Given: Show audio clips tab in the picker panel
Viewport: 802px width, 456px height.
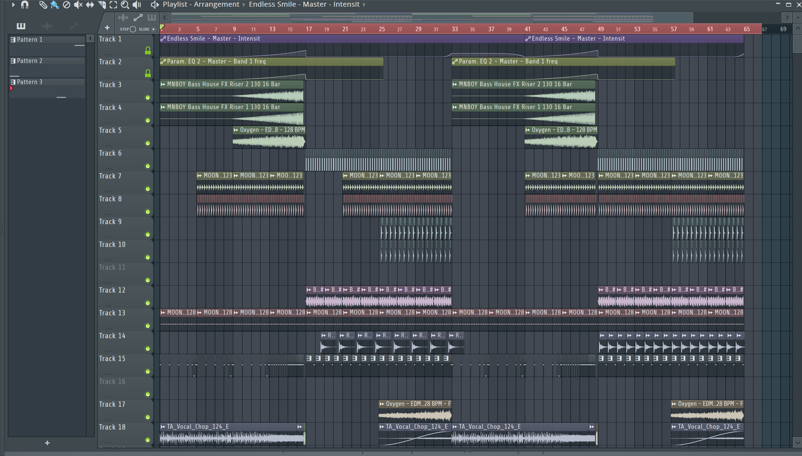Looking at the screenshot, I should coord(47,26).
